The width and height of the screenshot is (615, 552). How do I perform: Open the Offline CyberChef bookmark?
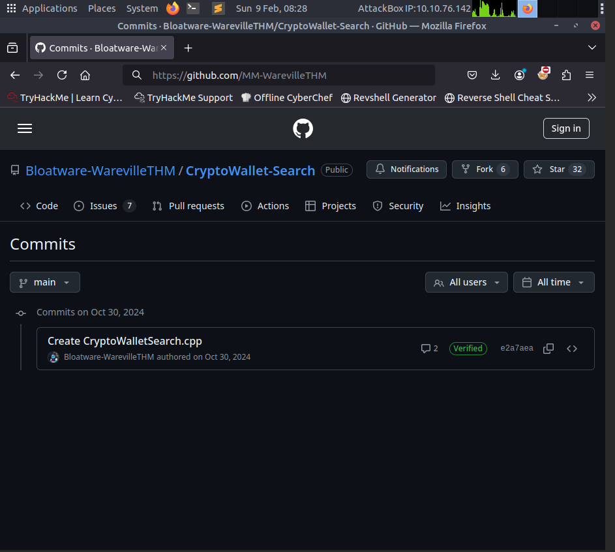pos(287,98)
